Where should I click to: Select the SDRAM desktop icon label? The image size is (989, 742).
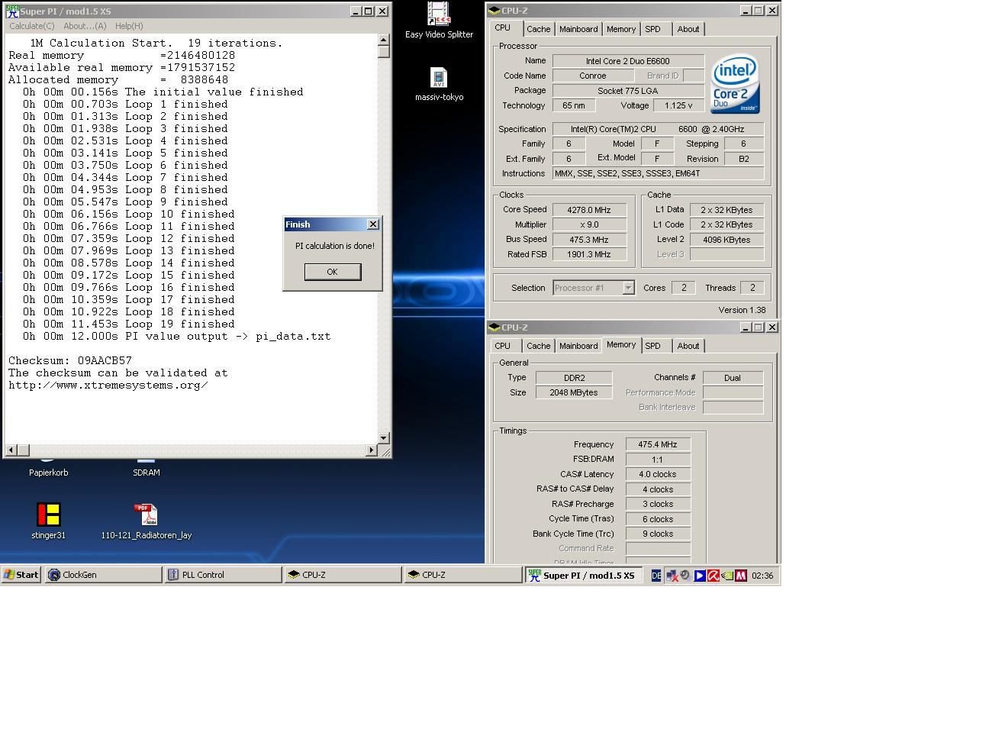pyautogui.click(x=147, y=473)
